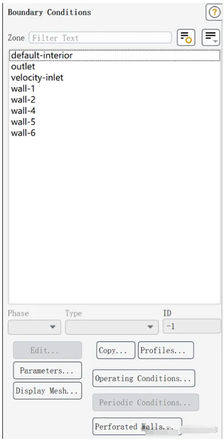Click the Copy... button

(x=116, y=350)
